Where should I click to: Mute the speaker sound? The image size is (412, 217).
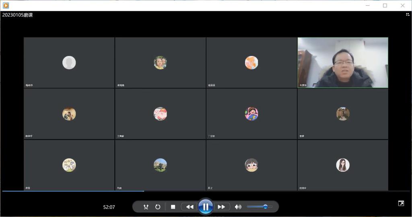(238, 207)
